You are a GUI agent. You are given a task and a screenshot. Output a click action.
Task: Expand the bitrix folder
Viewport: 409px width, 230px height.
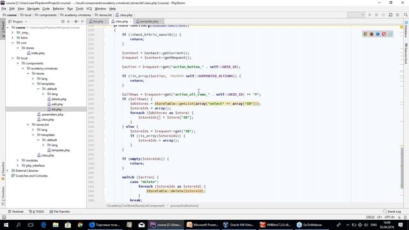(x=13, y=38)
